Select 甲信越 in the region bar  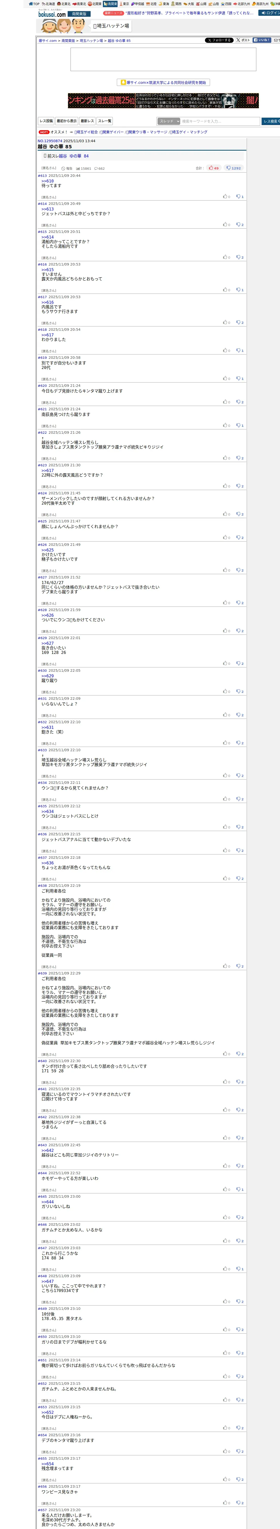[x=138, y=4]
